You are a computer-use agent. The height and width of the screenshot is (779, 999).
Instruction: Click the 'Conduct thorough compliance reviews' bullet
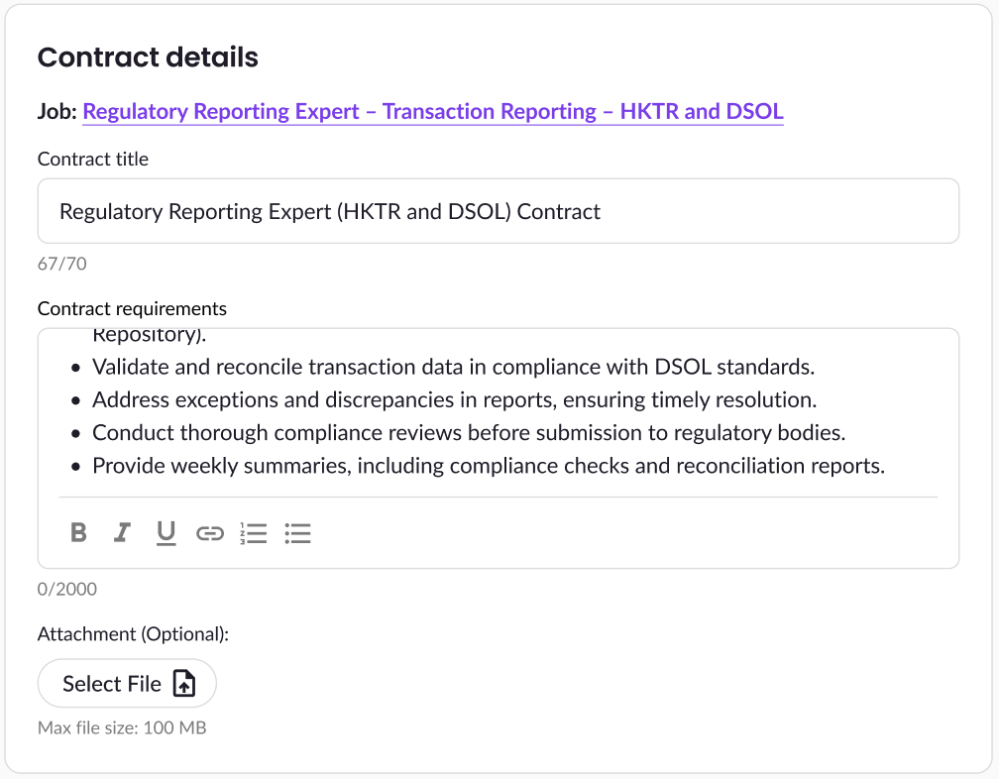(x=468, y=433)
